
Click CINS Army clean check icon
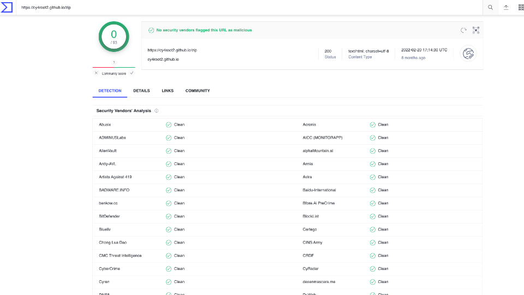[x=373, y=243]
